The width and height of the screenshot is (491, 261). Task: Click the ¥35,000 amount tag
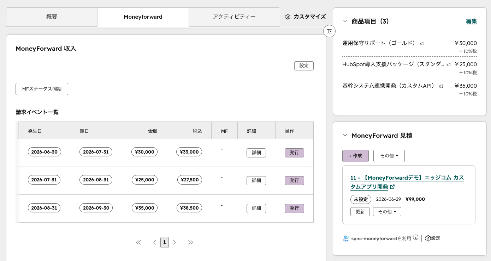click(144, 208)
